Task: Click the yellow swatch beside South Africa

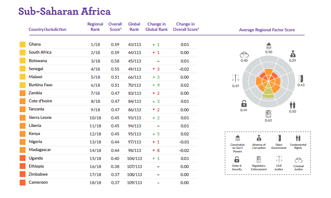Action: click(x=22, y=53)
